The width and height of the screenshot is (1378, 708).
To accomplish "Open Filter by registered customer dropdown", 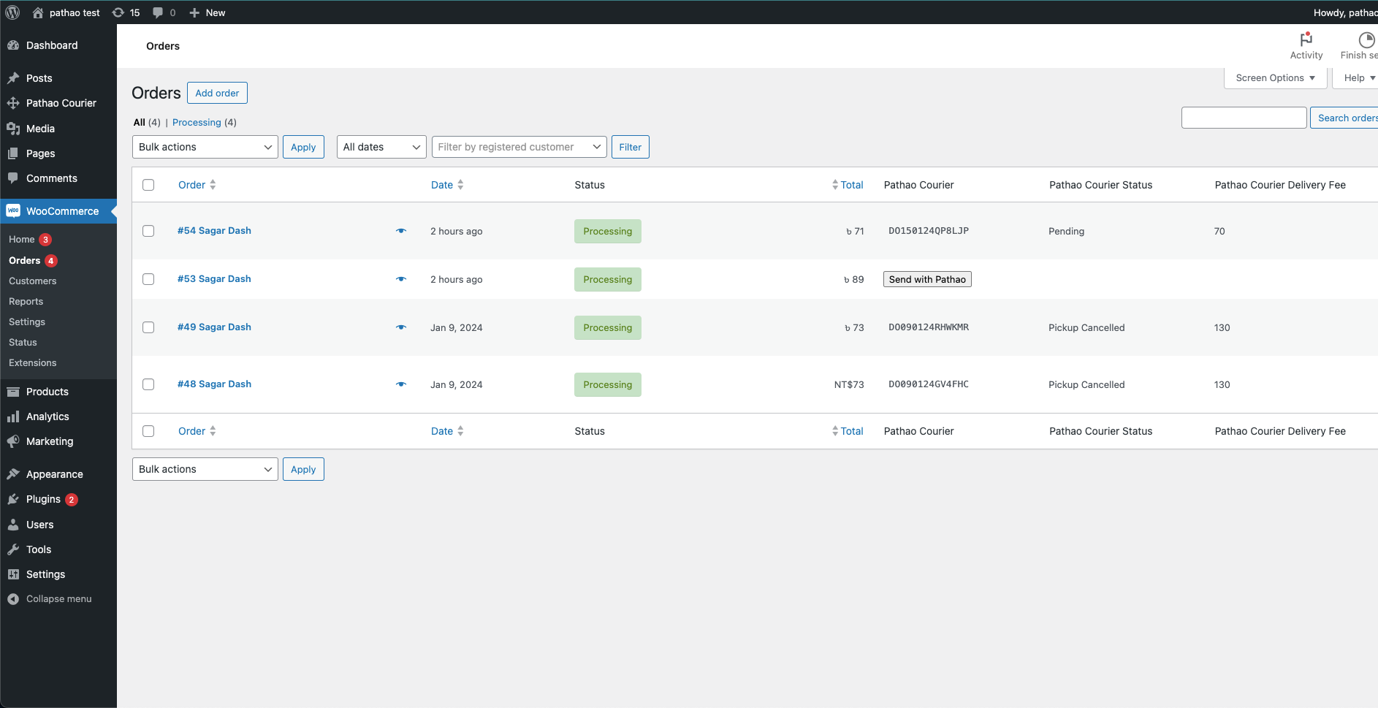I will [519, 147].
